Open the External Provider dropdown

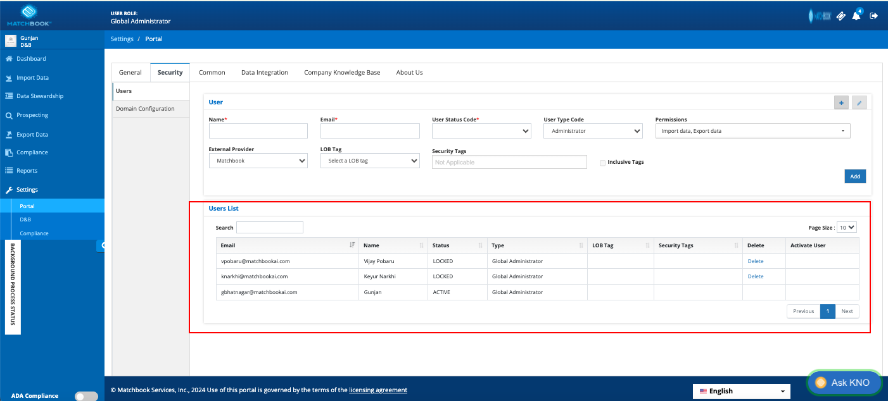pos(258,161)
